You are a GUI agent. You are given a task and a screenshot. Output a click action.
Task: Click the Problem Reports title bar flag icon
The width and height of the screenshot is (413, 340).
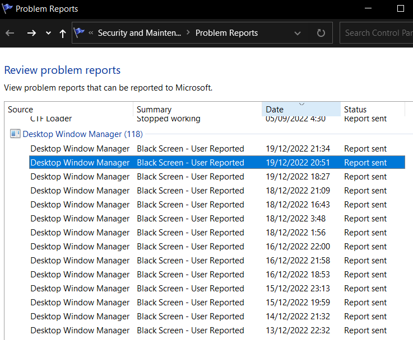[x=7, y=8]
